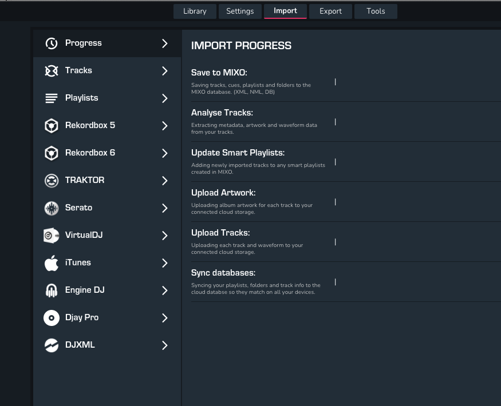This screenshot has width=501, height=406.
Task: Click the Djay Pro vinyl icon
Action: pyautogui.click(x=52, y=318)
